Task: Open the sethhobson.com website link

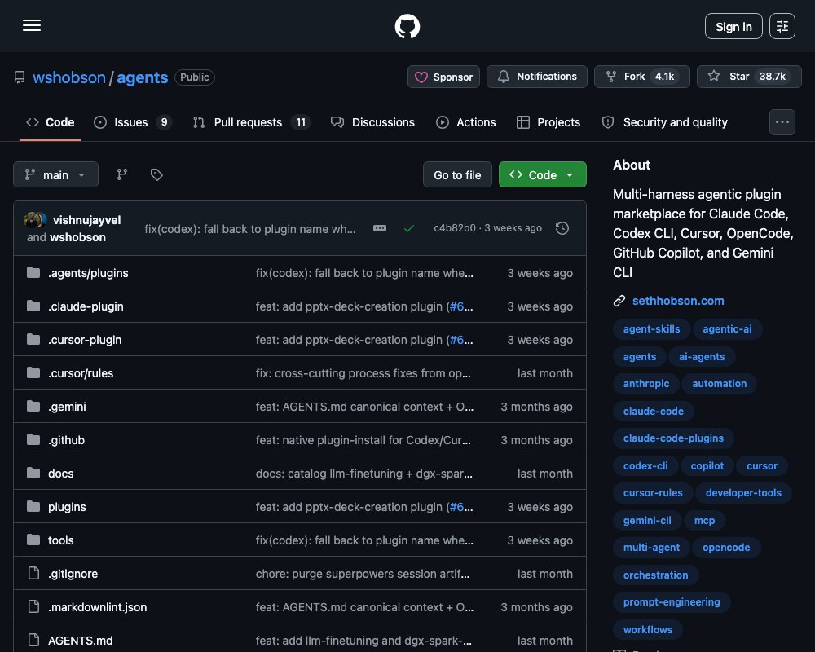Action: [678, 301]
